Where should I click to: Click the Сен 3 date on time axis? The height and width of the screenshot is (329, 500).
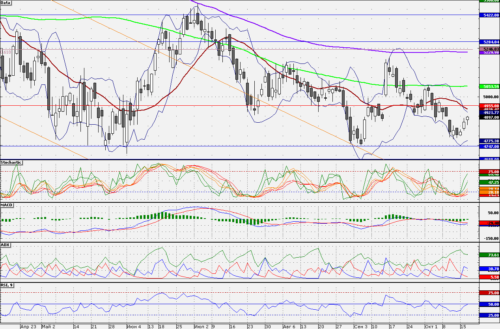point(360,327)
